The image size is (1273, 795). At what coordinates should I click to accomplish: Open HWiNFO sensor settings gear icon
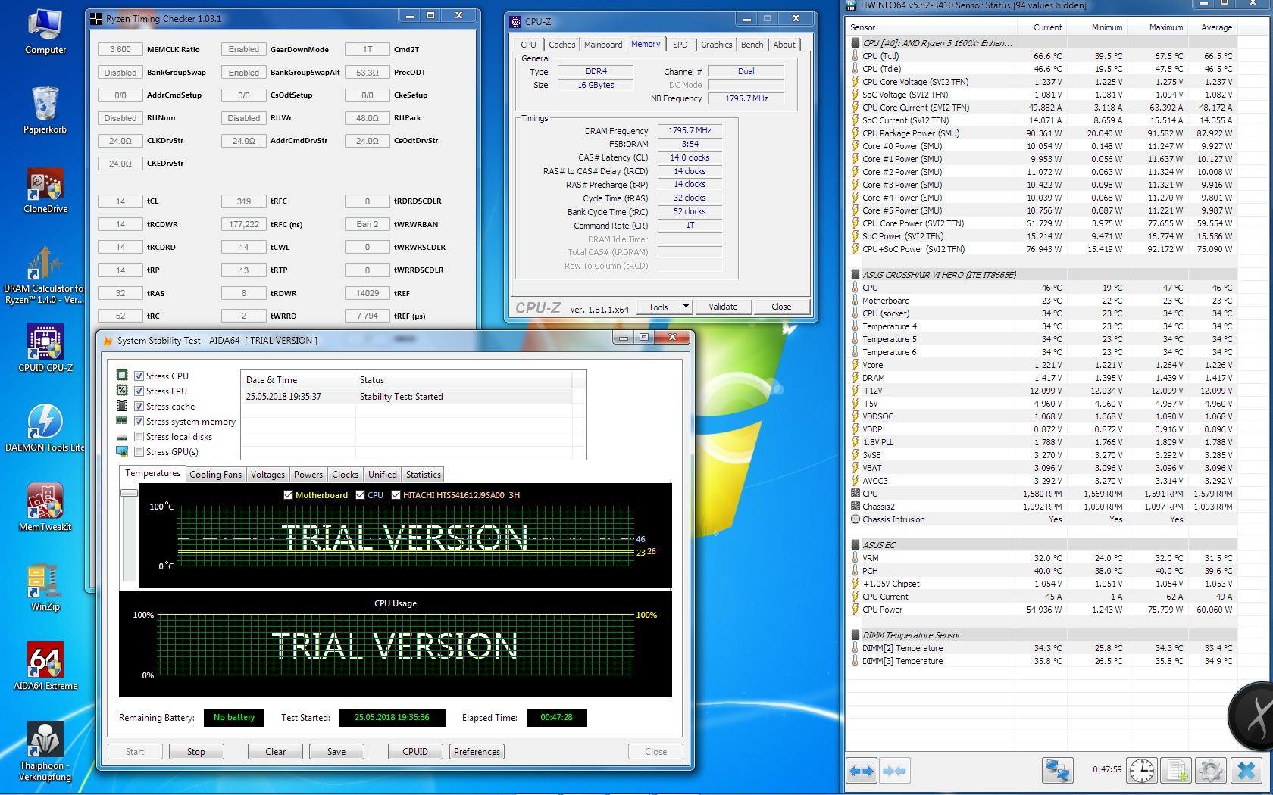pyautogui.click(x=1211, y=771)
